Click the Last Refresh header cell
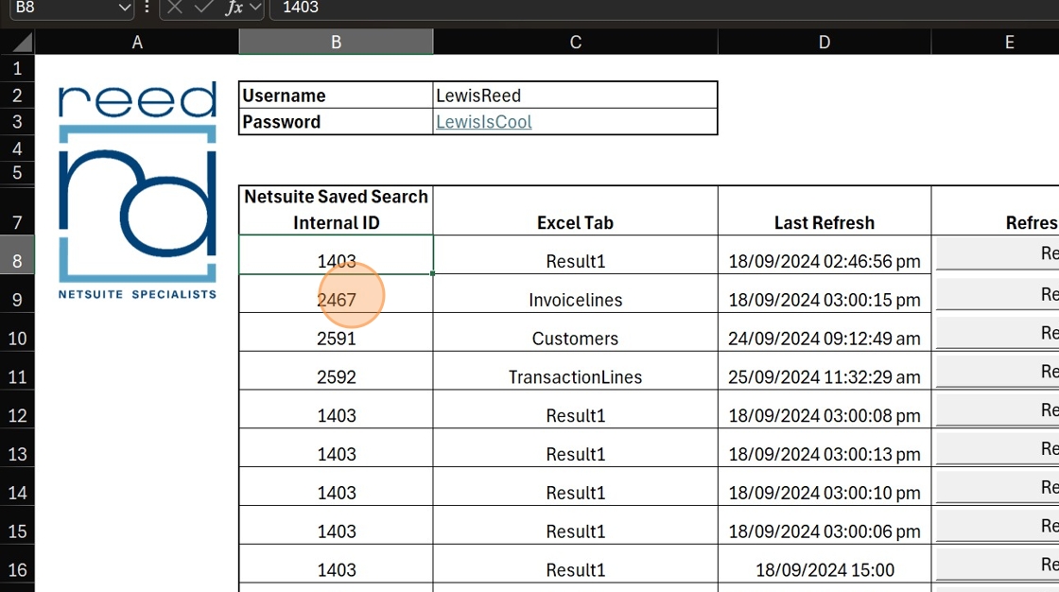 click(824, 210)
